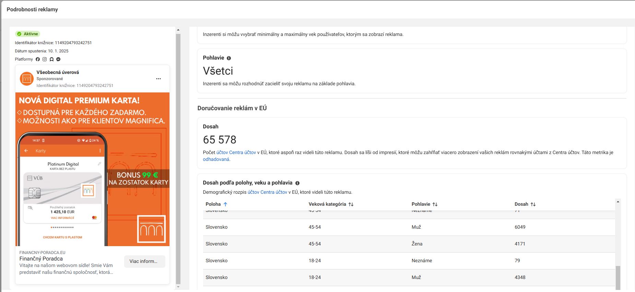Image resolution: width=635 pixels, height=292 pixels.
Task: Click the Všeobecná úverová advertiser name
Action: pos(58,72)
